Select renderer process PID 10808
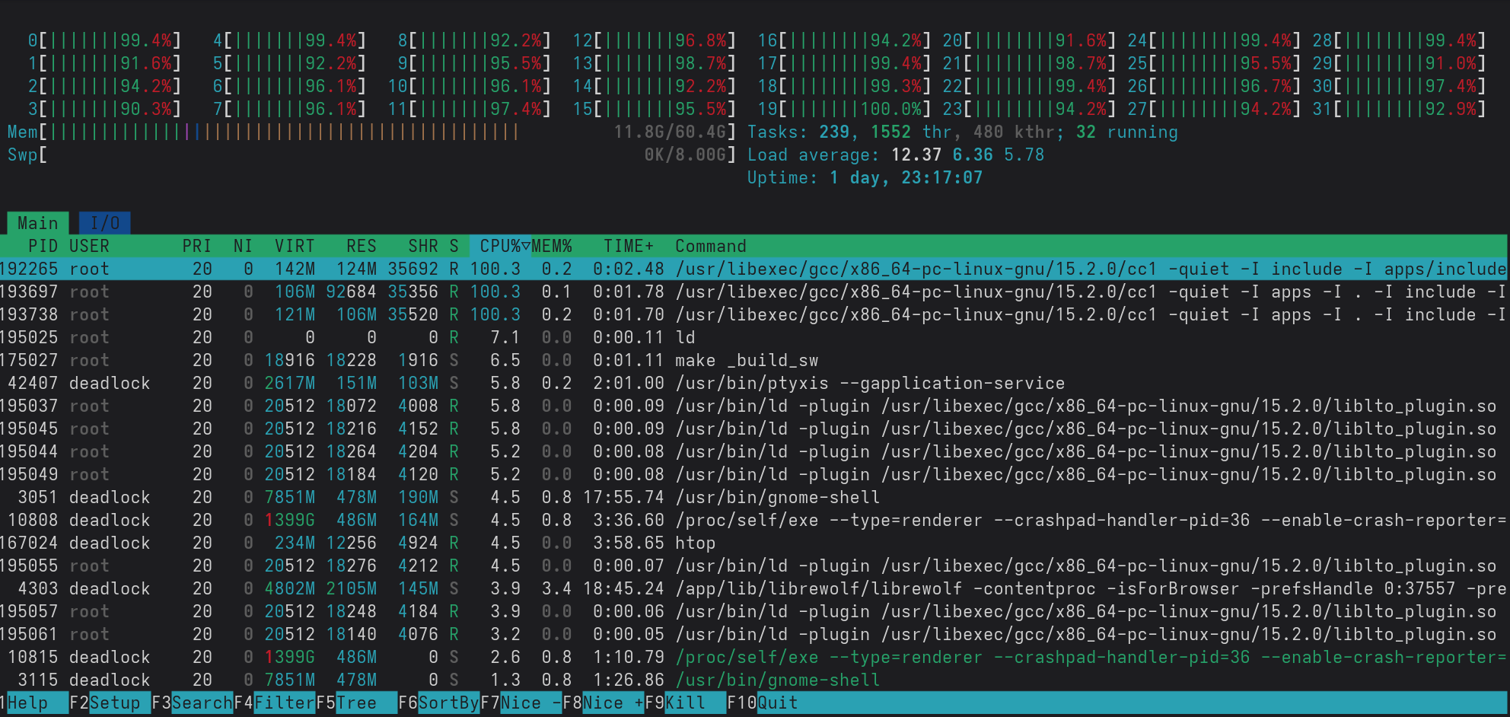The height and width of the screenshot is (717, 1510). [x=753, y=520]
